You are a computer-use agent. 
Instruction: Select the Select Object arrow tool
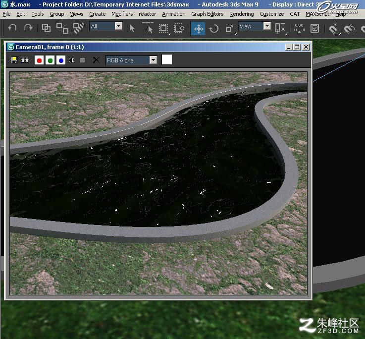[132, 28]
